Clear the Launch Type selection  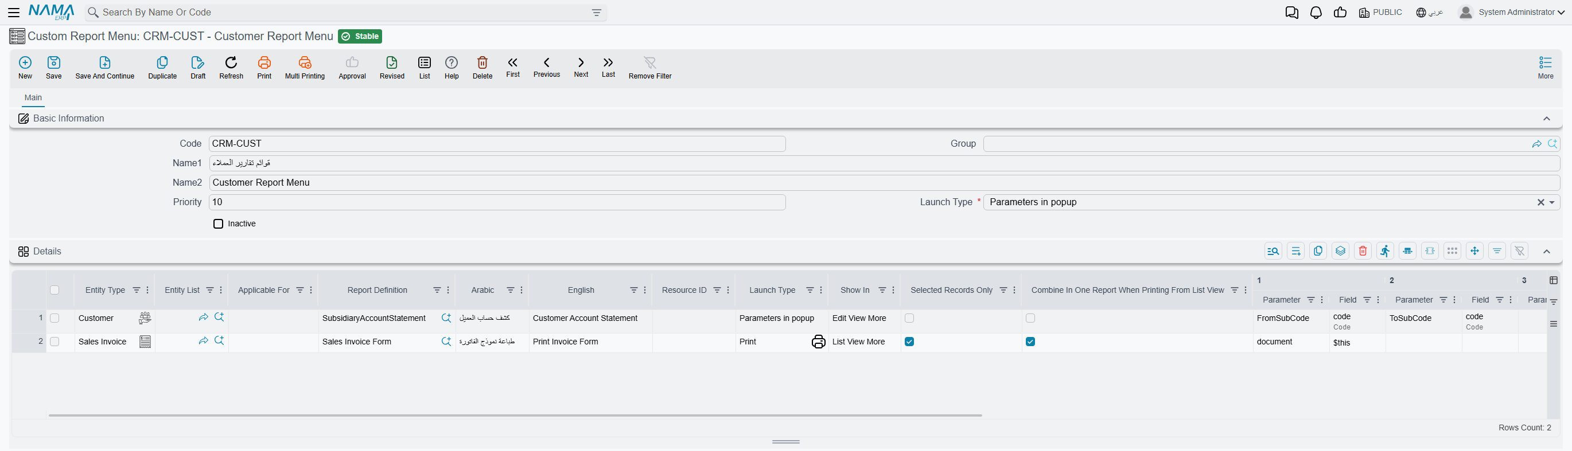(1540, 202)
